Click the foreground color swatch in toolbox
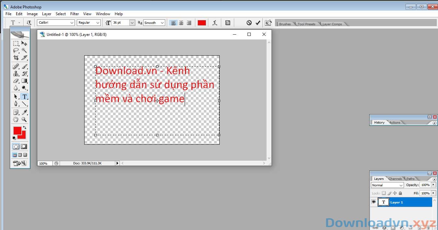Viewport: 438px width, 230px height. click(17, 130)
